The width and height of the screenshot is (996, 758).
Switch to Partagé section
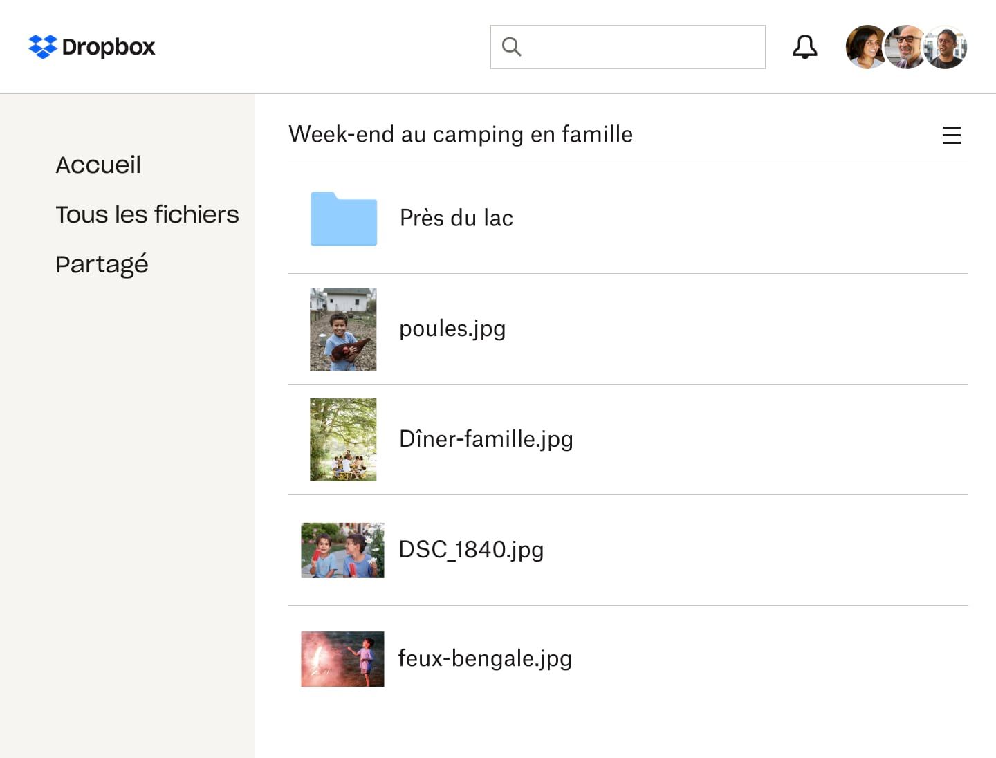click(x=102, y=264)
